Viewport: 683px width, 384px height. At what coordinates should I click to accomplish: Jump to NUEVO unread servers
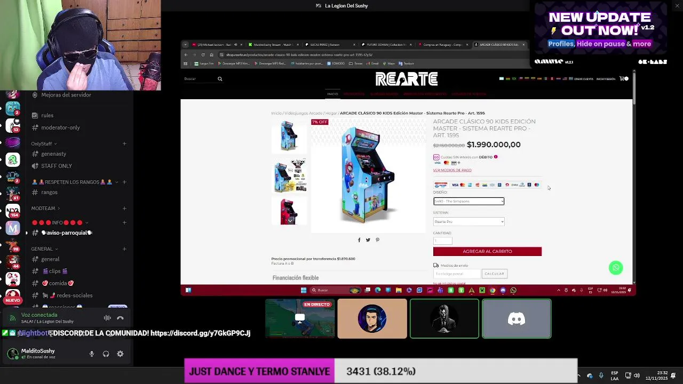click(13, 300)
